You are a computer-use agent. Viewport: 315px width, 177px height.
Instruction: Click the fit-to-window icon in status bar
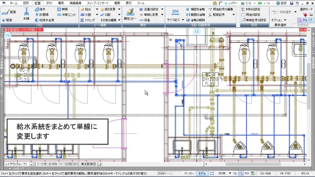coord(212,174)
